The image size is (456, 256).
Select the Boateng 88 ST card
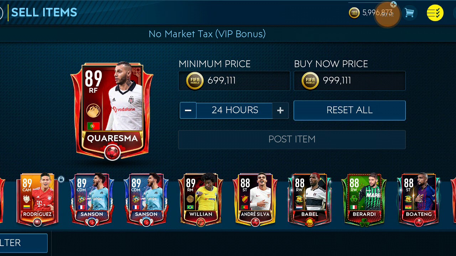pyautogui.click(x=419, y=200)
